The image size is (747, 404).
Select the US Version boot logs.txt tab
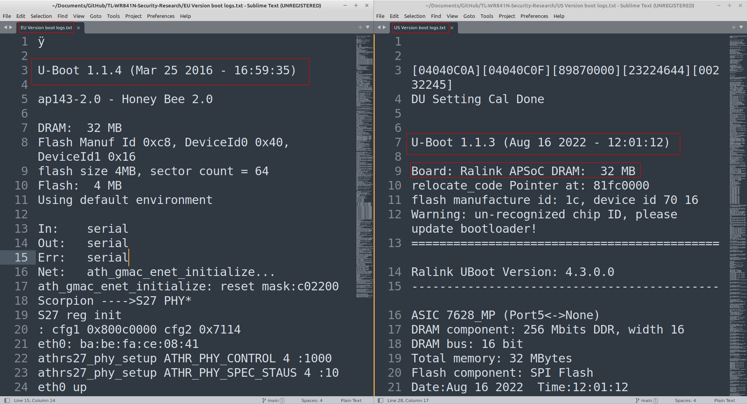[x=420, y=28]
